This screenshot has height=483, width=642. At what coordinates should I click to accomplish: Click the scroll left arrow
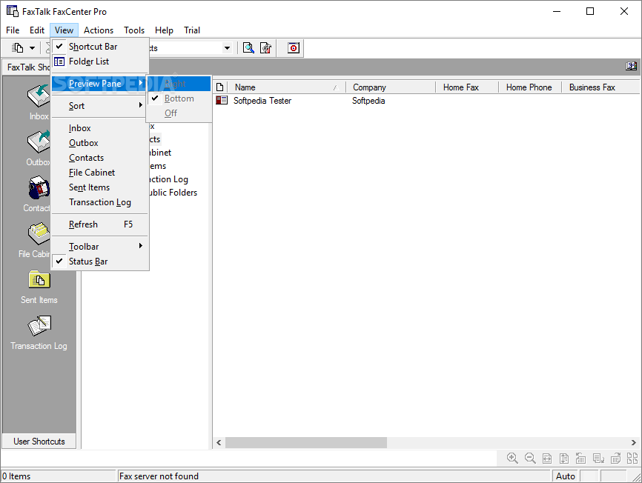click(219, 442)
